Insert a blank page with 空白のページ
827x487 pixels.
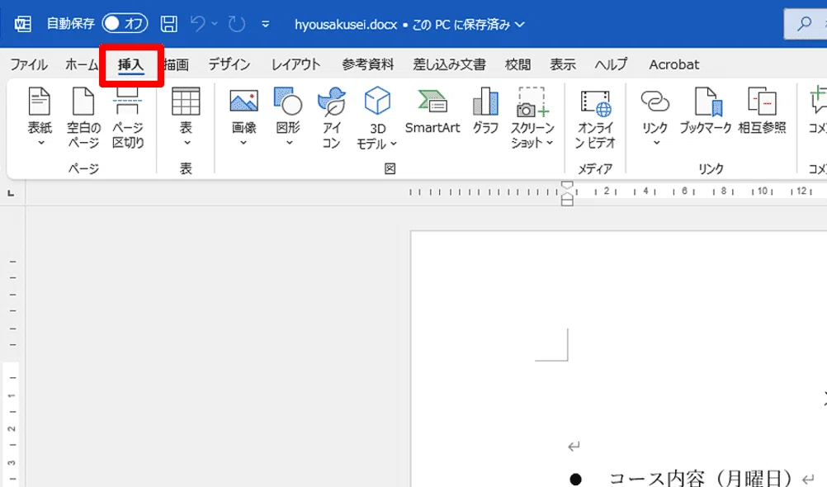pos(83,117)
